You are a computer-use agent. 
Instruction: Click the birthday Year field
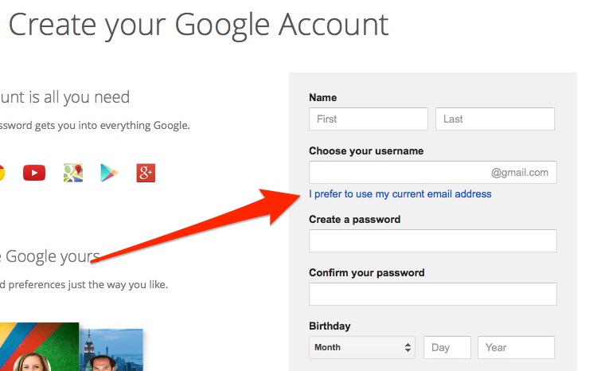(516, 348)
